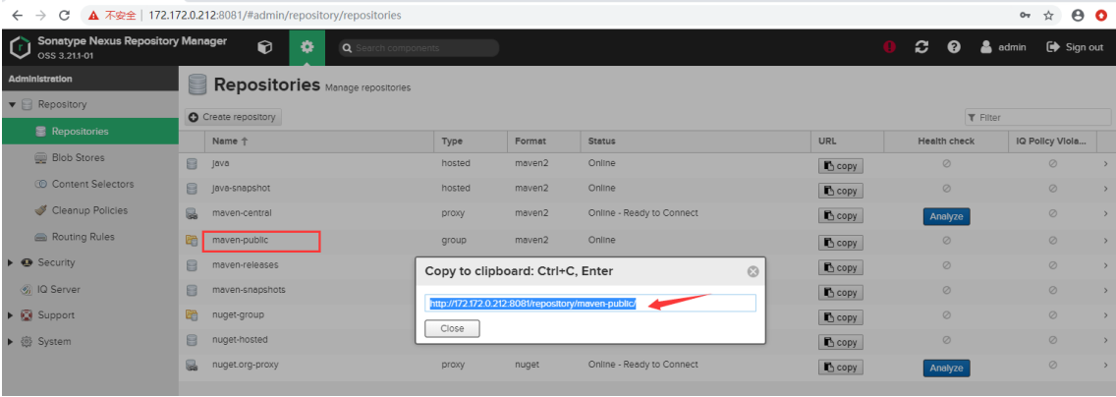Viewport: 1116px width, 397px height.
Task: Copy URL of the maven-public repository
Action: (x=841, y=243)
